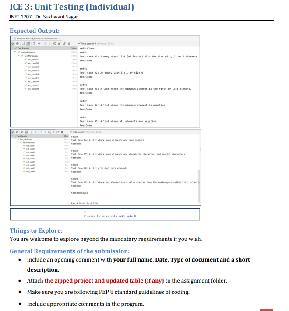Click Previous Failed Test arrow in first screenshot
Viewport: 289px width, 311px height.
[45, 44]
